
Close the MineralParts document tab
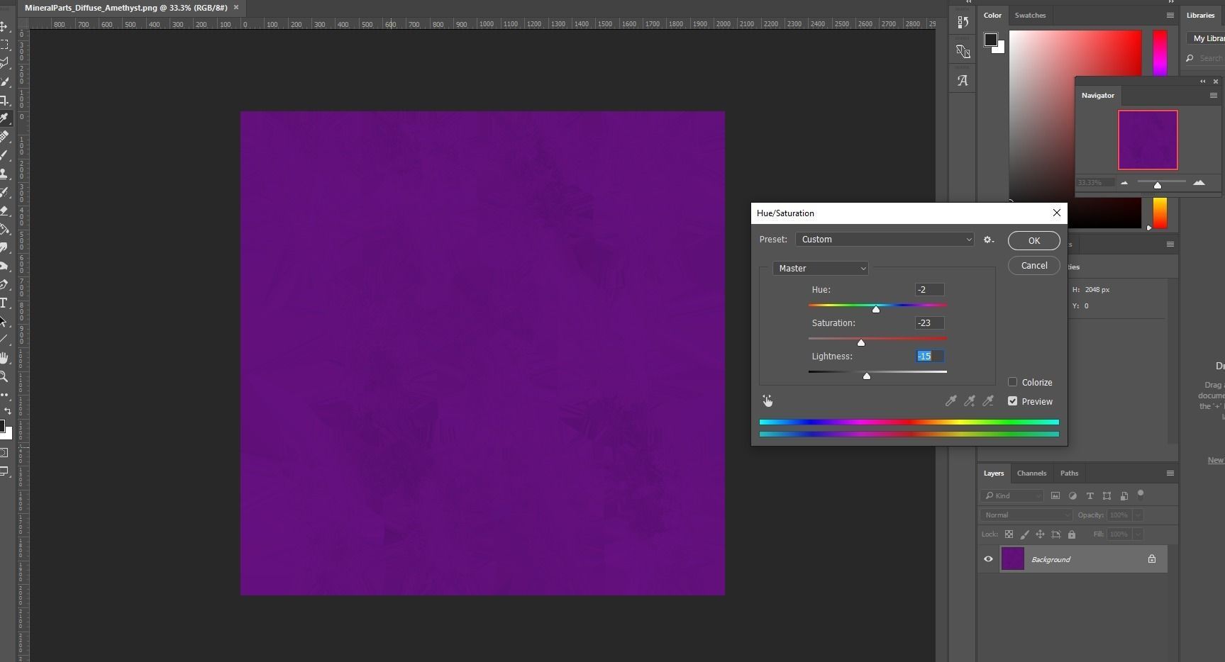click(x=236, y=8)
